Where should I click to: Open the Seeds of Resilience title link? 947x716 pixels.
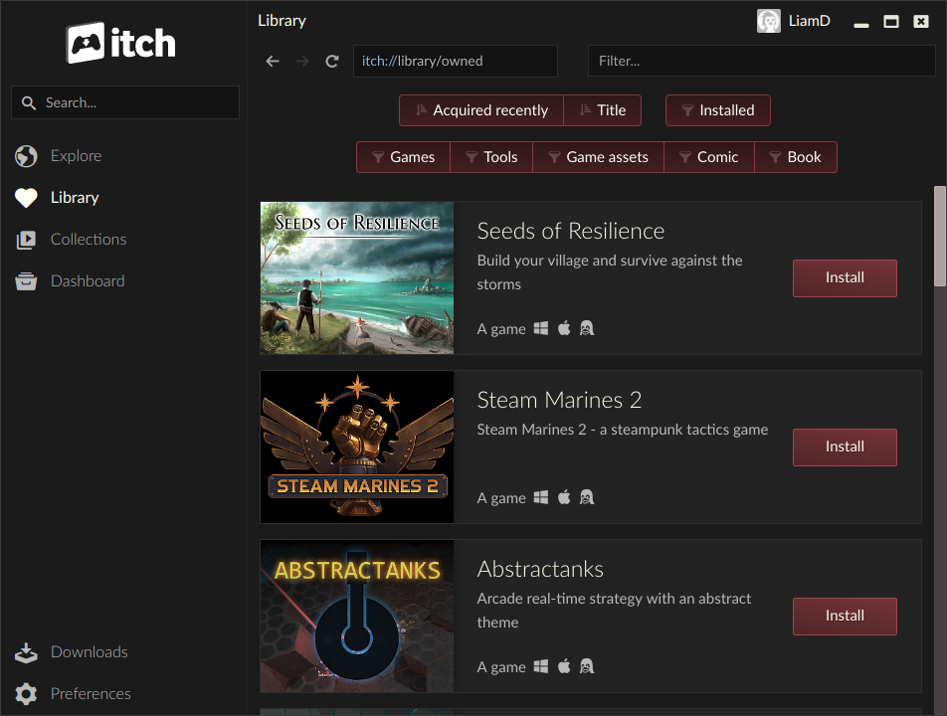point(571,232)
